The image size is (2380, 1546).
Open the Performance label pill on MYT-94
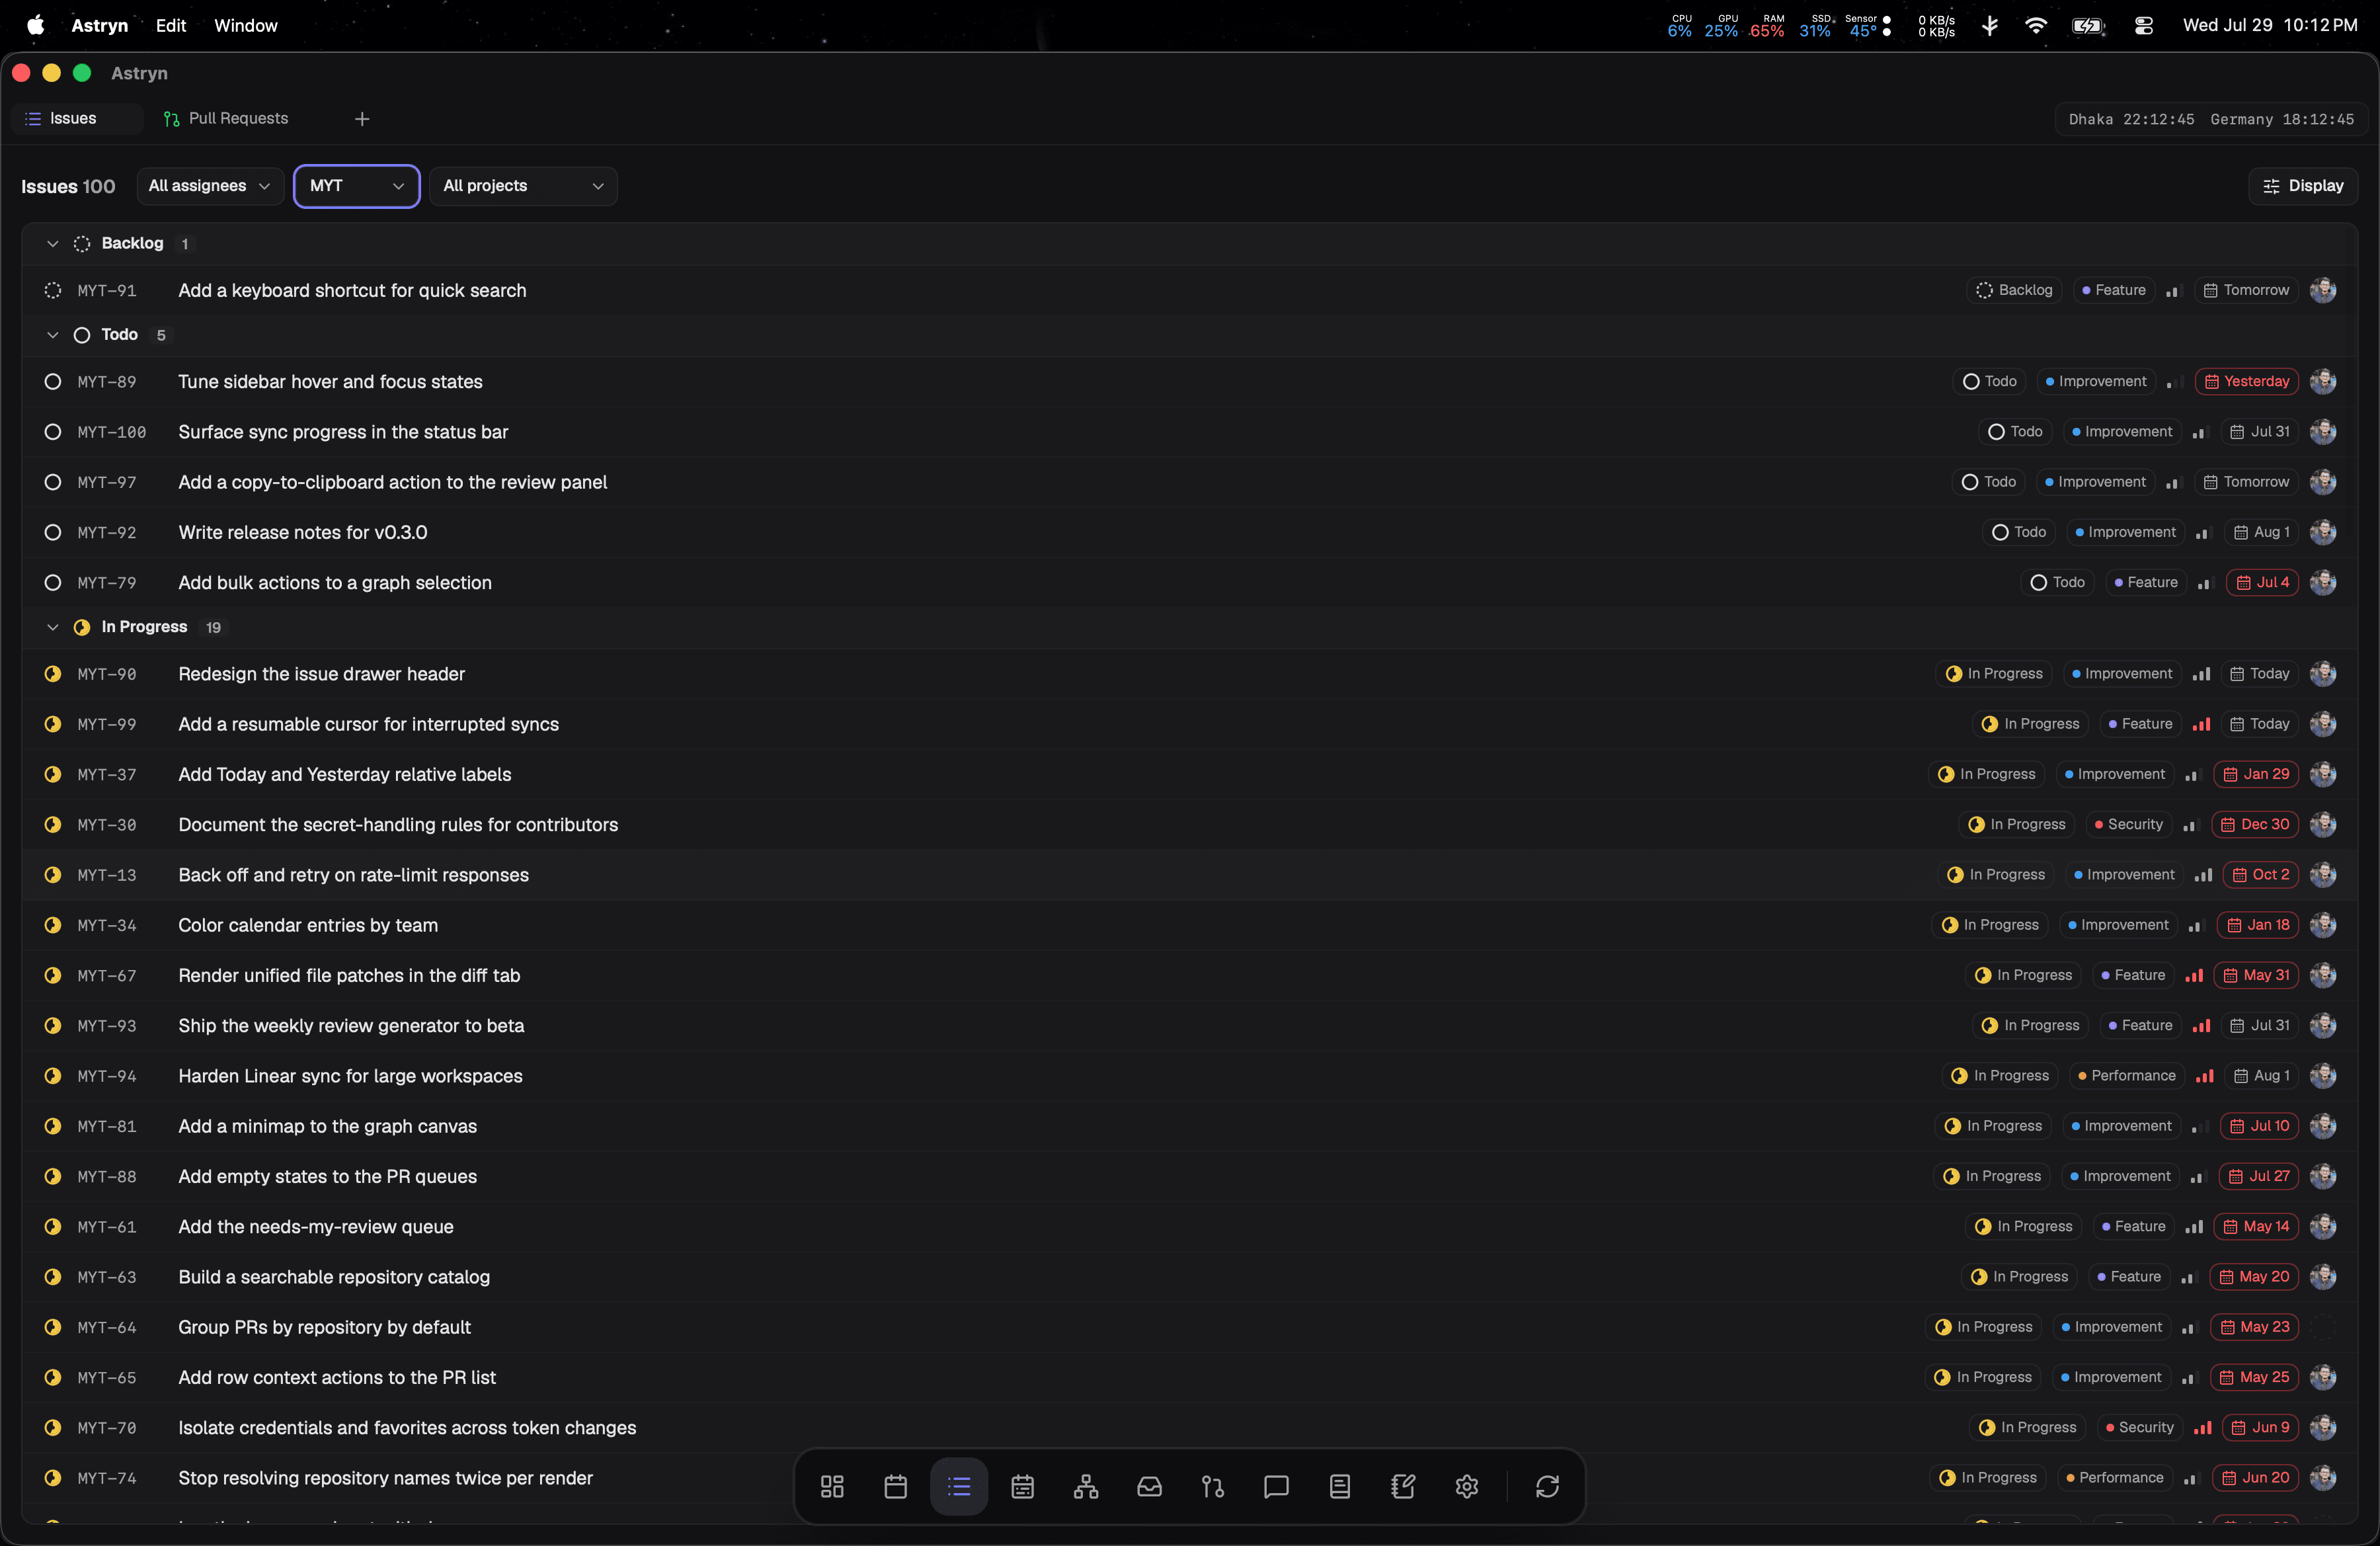click(x=2126, y=1076)
